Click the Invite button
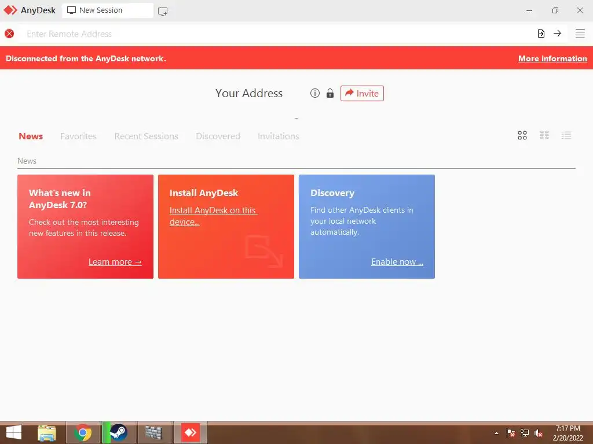 pyautogui.click(x=362, y=93)
